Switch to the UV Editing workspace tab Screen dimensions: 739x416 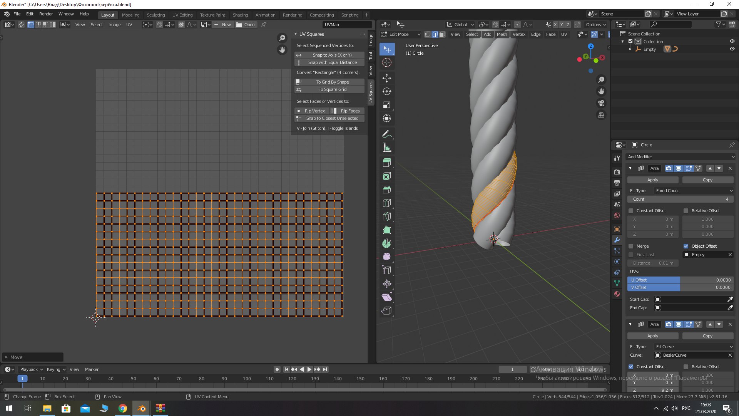pyautogui.click(x=182, y=15)
